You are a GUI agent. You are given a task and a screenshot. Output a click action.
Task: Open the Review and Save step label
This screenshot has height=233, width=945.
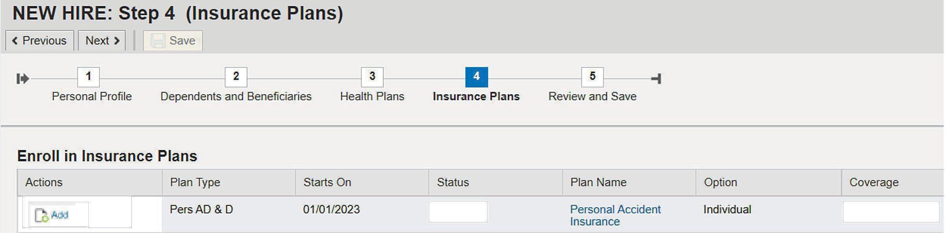pos(592,96)
